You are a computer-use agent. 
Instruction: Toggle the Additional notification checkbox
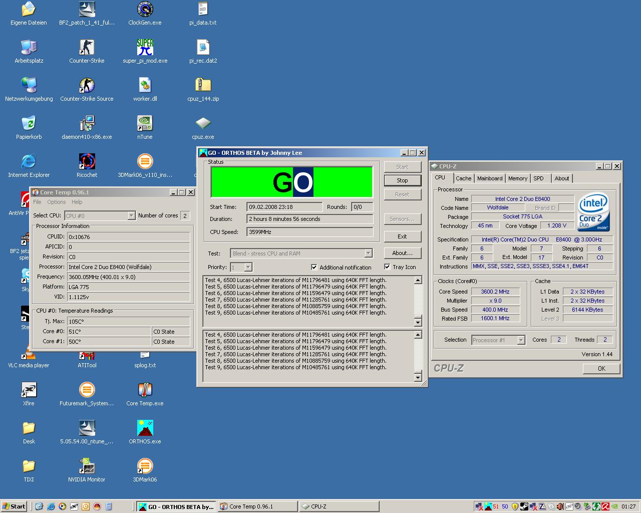314,267
